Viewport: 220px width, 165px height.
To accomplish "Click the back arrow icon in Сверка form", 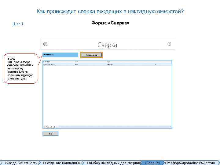I will [45, 44].
